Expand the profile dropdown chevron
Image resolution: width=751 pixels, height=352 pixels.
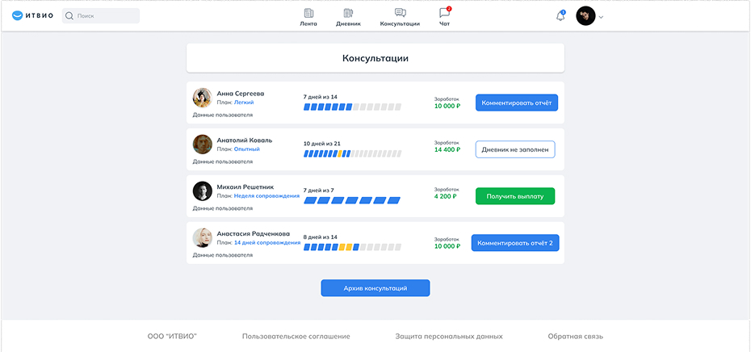601,17
